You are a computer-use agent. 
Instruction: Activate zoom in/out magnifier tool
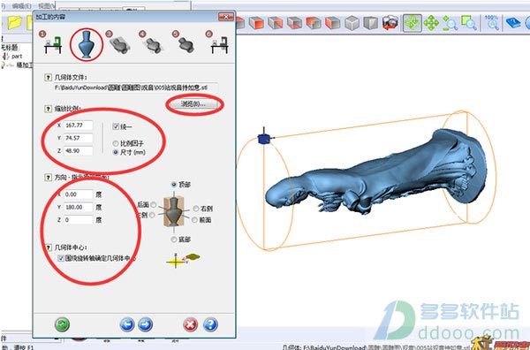point(450,23)
